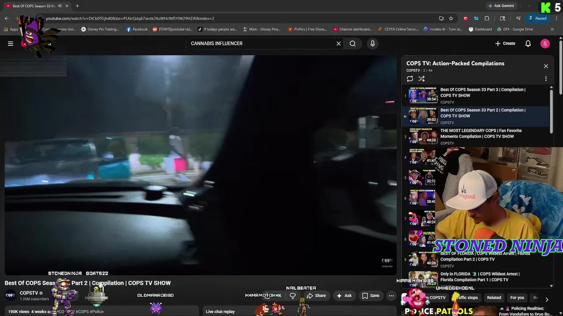Open Chrome three-dot menu

coord(556,18)
